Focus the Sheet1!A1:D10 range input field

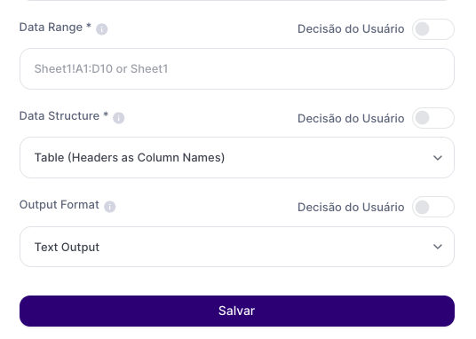point(237,68)
